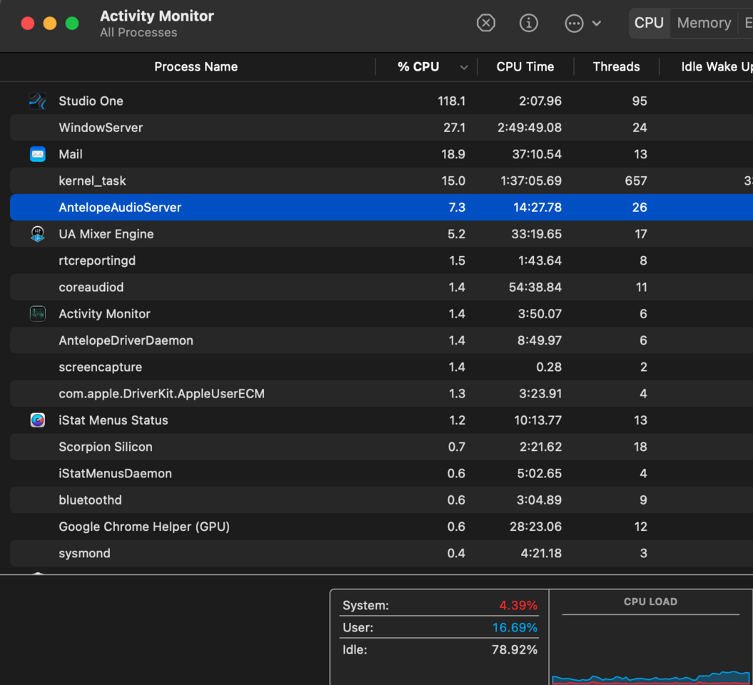This screenshot has width=753, height=685.
Task: Click the User 16.69% value
Action: tap(515, 627)
